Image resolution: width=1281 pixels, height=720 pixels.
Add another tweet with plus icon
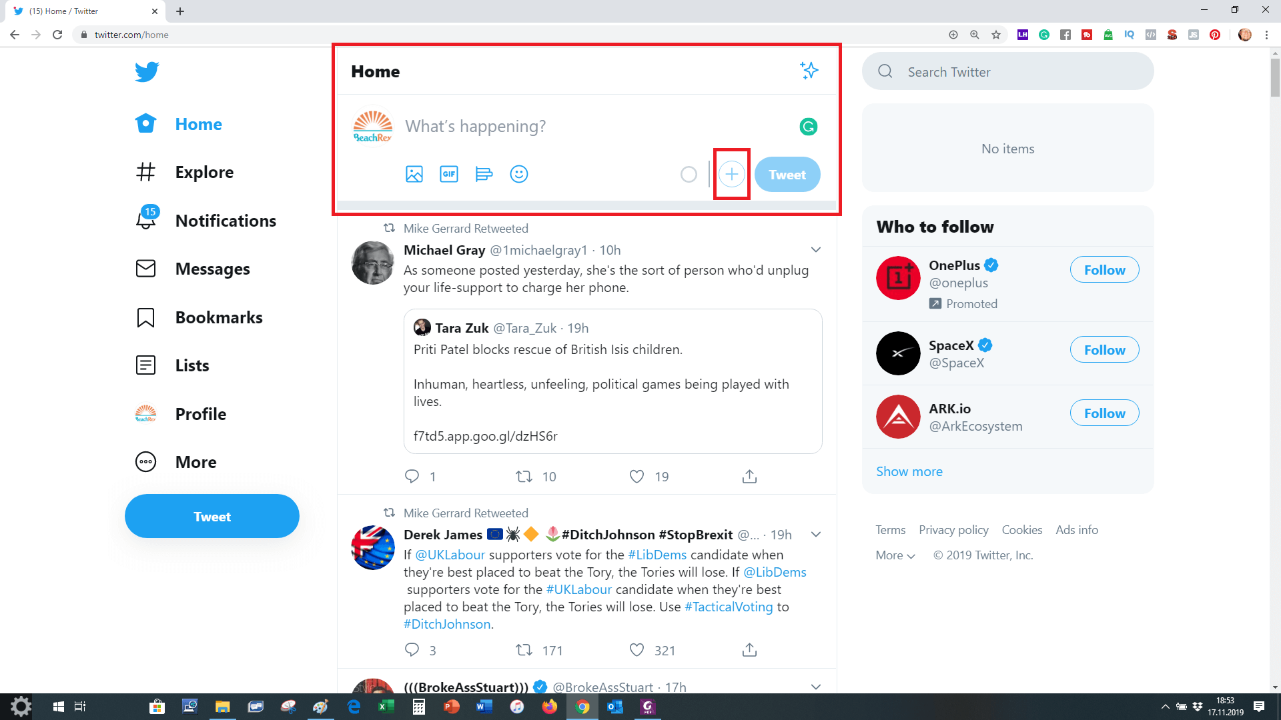[x=732, y=174]
